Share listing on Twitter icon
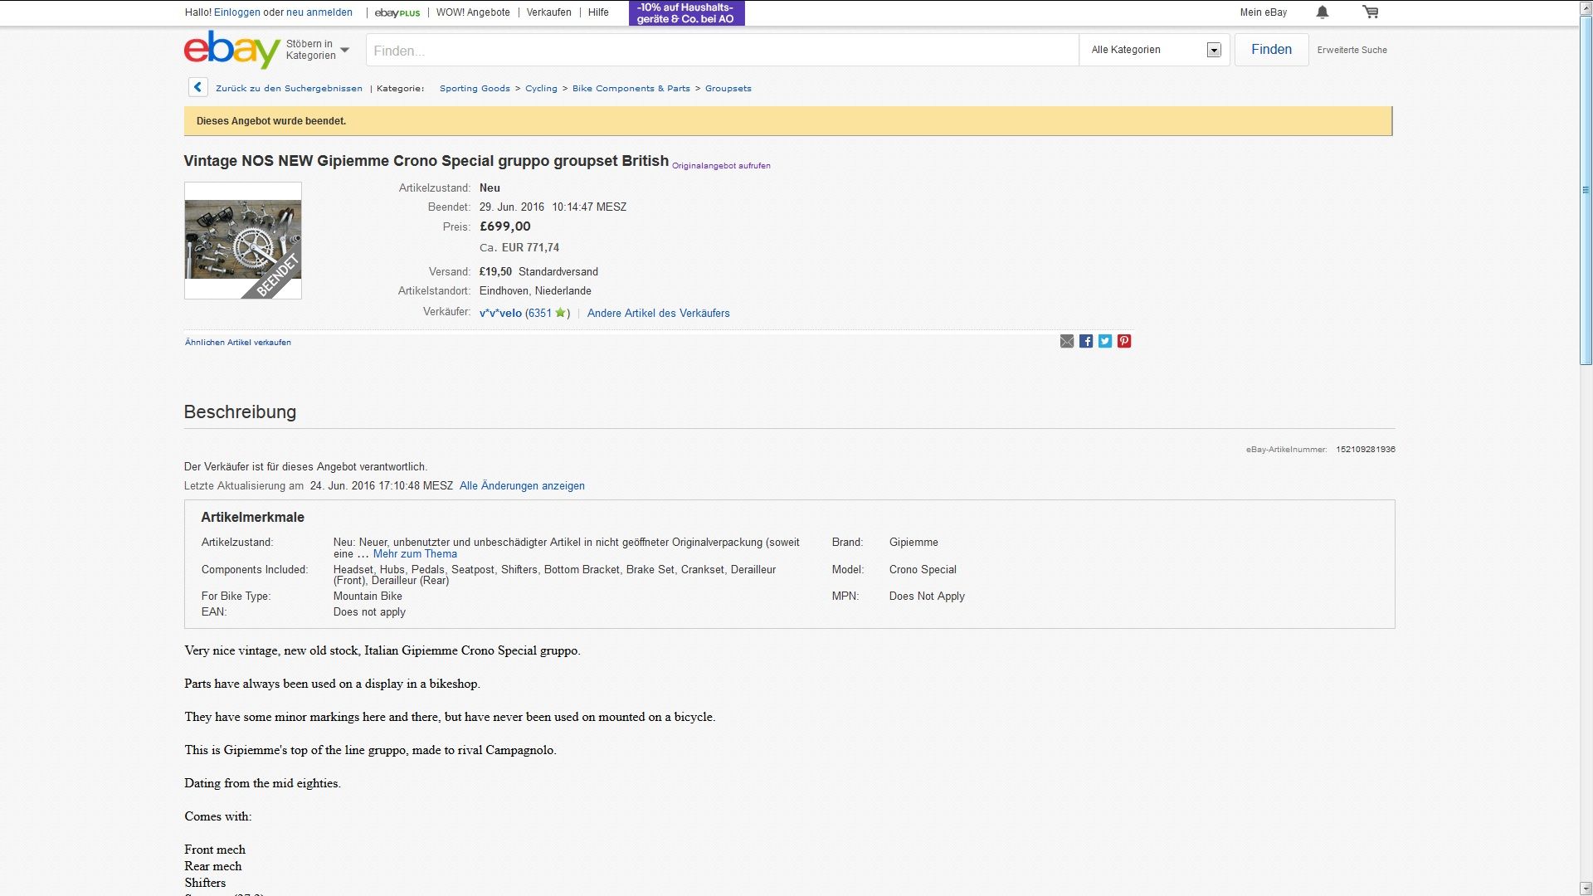1593x896 pixels. pos(1105,342)
